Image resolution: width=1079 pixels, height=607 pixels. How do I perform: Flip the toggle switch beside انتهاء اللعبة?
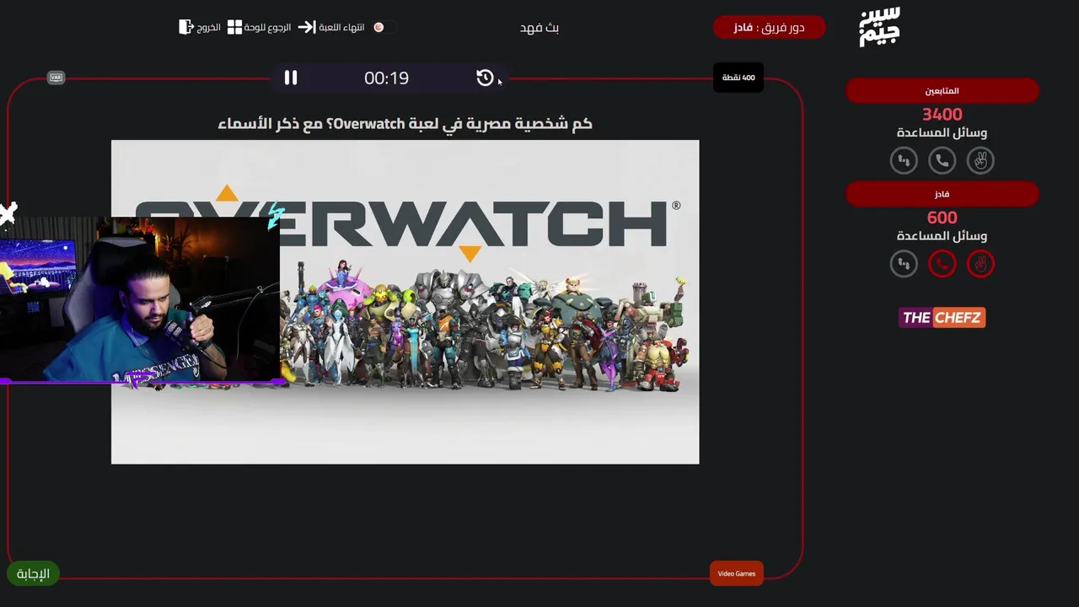pyautogui.click(x=384, y=27)
